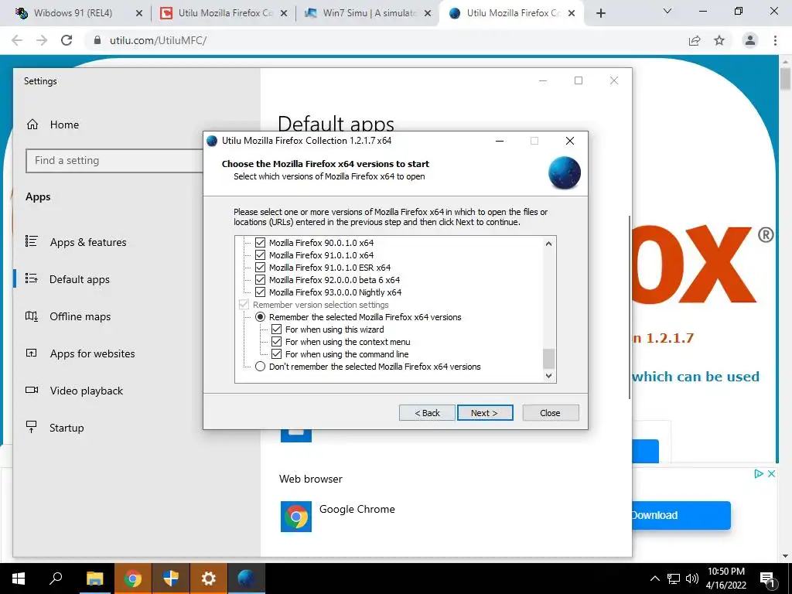Close the advertisement with X icon
Image resolution: width=792 pixels, height=594 pixels.
point(771,474)
